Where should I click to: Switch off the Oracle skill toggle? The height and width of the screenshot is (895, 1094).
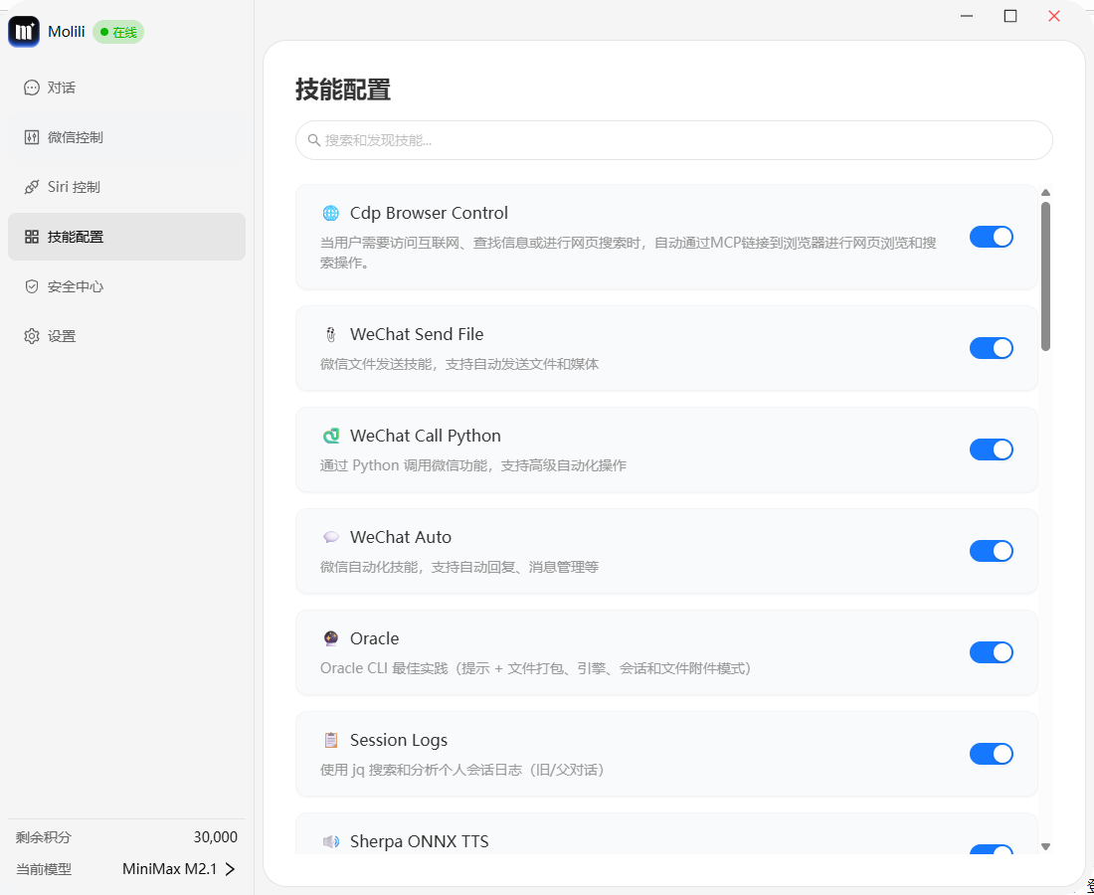tap(991, 652)
